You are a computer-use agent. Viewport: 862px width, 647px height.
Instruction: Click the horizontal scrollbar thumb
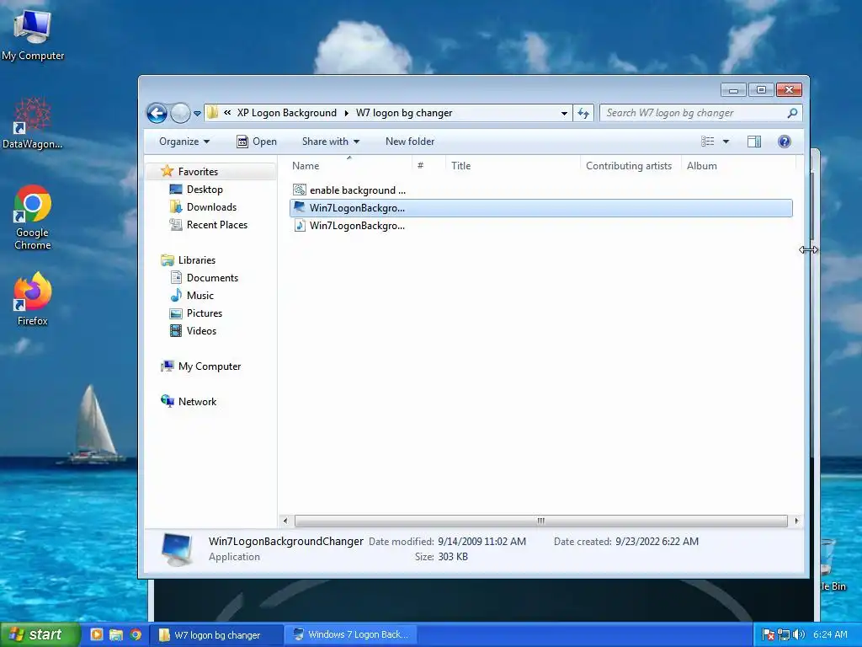click(x=541, y=521)
